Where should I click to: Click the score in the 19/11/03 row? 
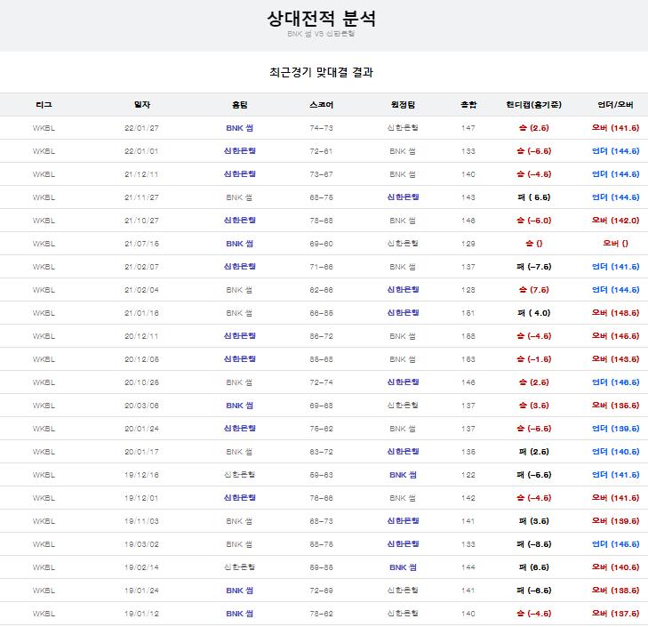point(321,521)
